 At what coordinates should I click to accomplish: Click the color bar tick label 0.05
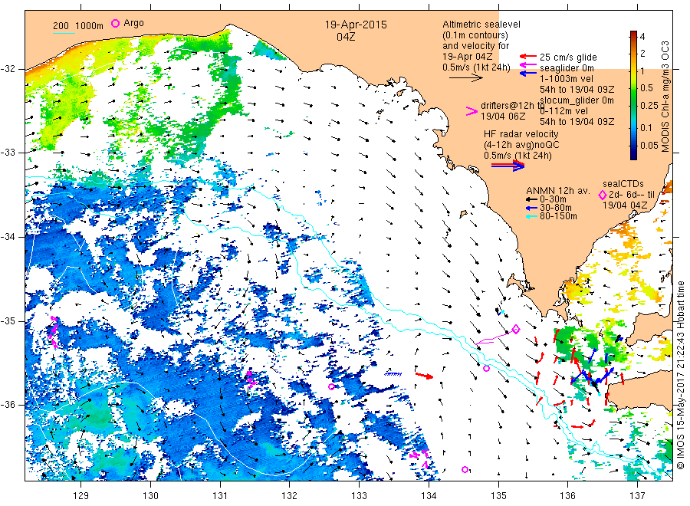(x=649, y=145)
